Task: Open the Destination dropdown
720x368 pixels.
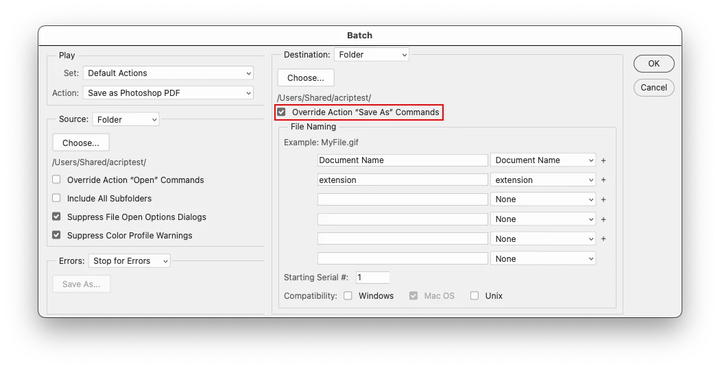Action: click(x=372, y=55)
